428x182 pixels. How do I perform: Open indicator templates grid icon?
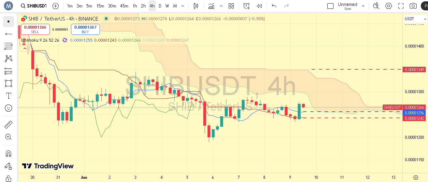(x=231, y=6)
